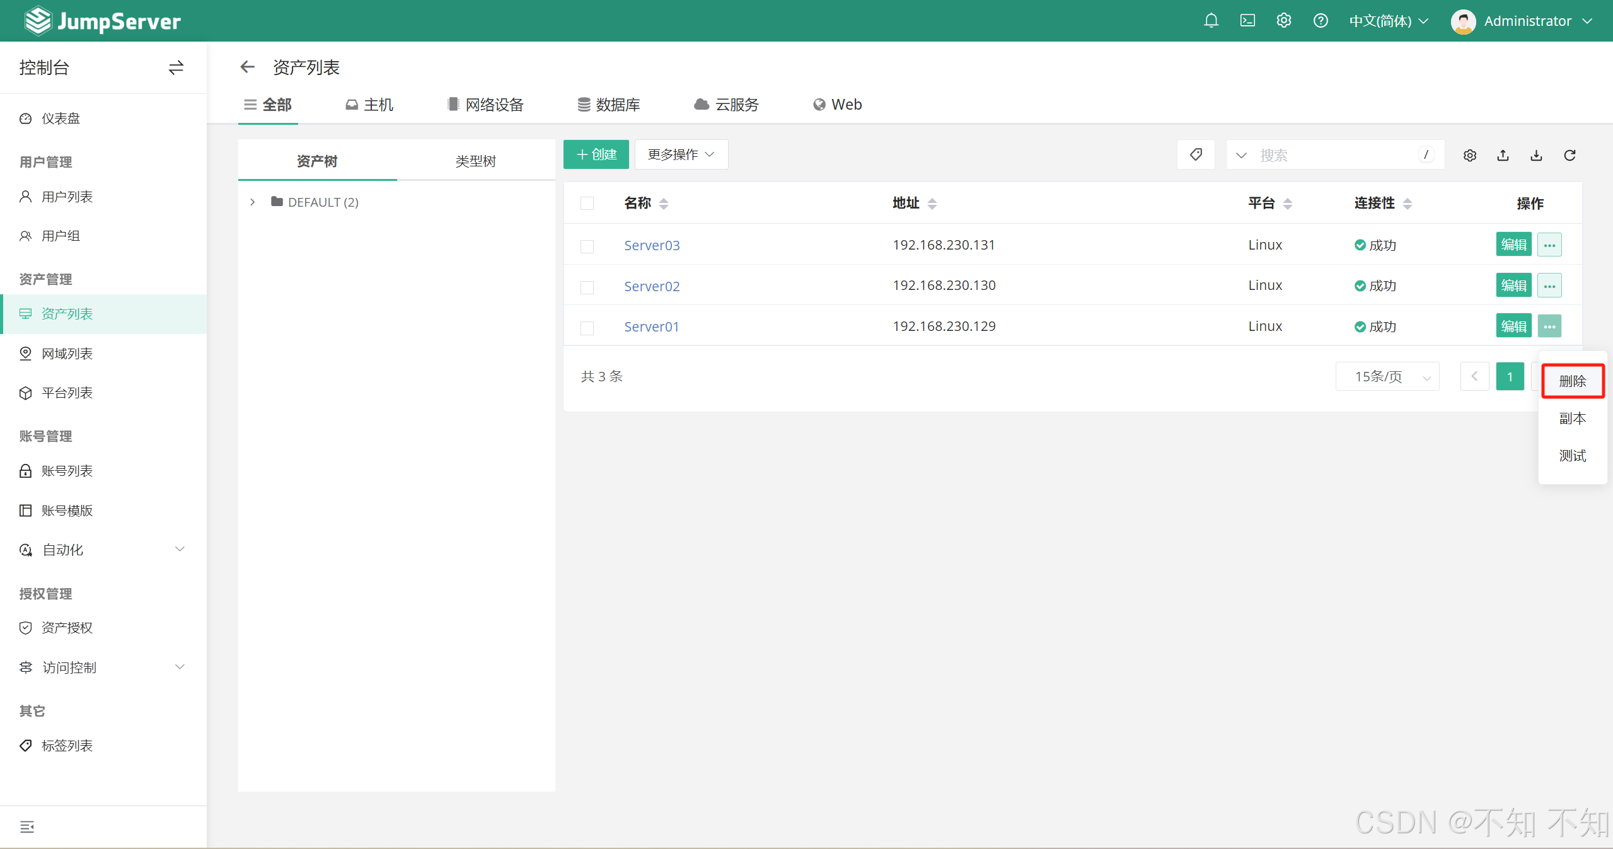Image resolution: width=1613 pixels, height=849 pixels.
Task: Select 删除 in the context menu
Action: coord(1572,381)
